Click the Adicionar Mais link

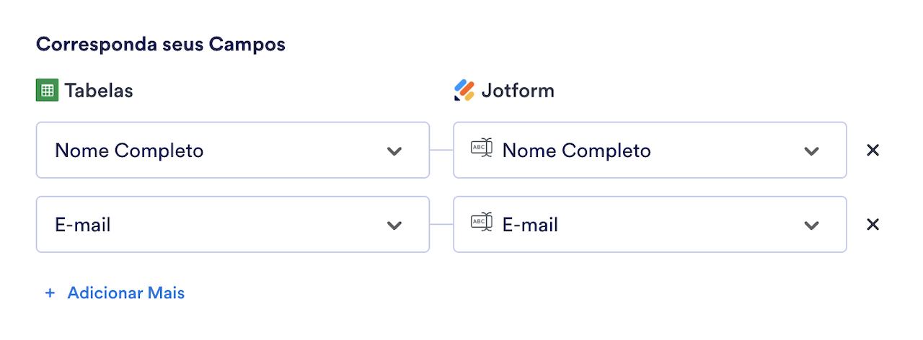[125, 293]
